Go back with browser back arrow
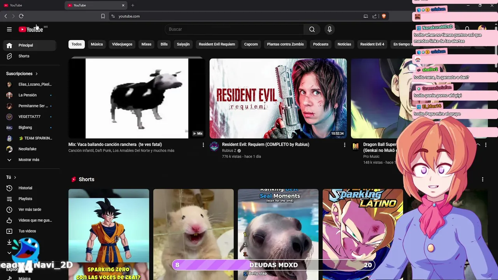The width and height of the screenshot is (498, 280). [5, 16]
